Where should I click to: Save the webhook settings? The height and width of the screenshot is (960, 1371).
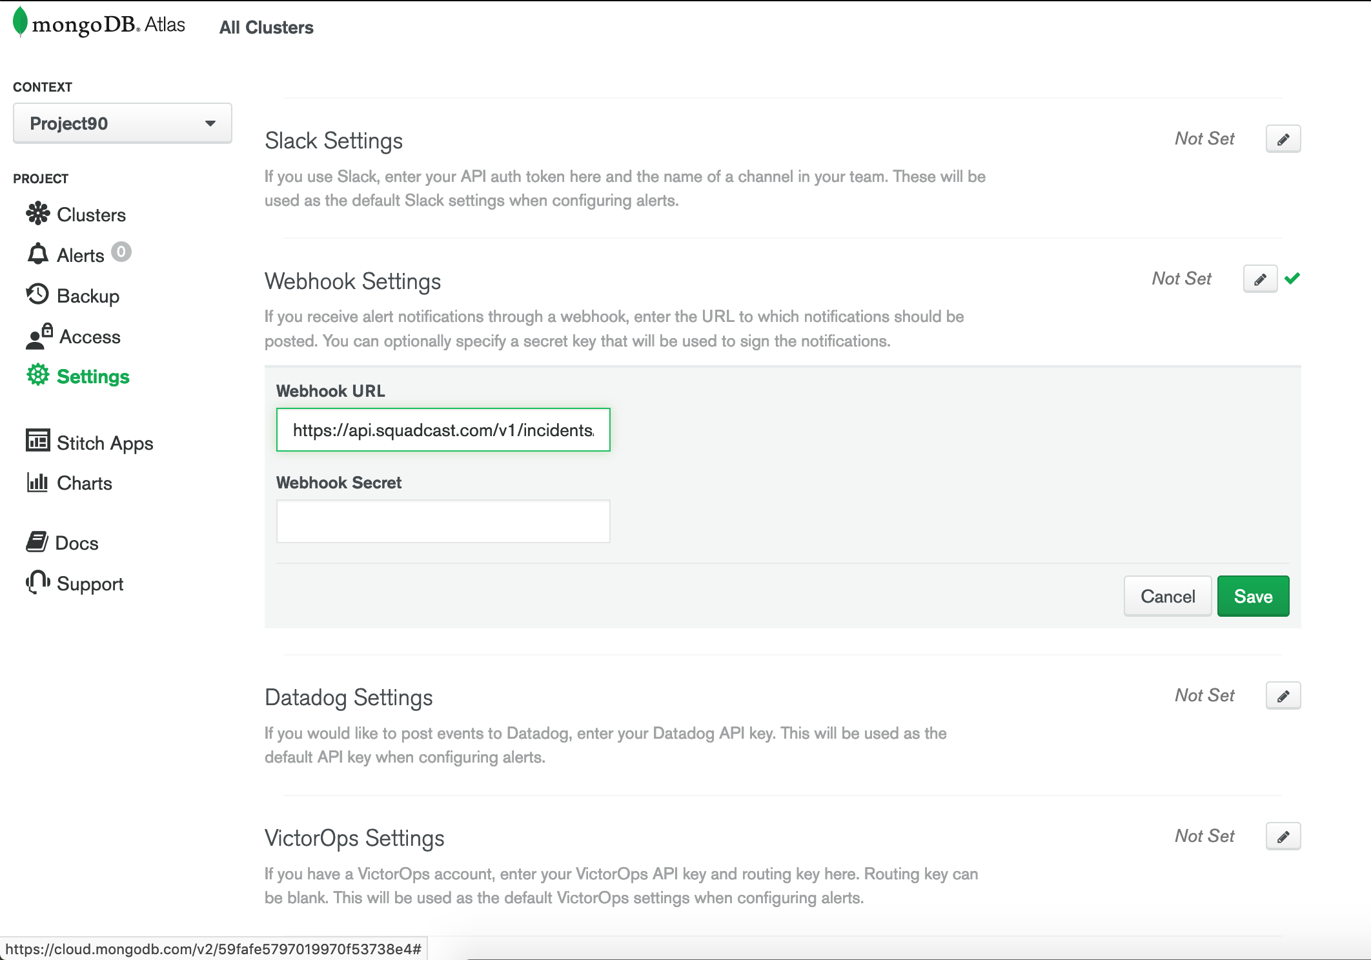1252,596
